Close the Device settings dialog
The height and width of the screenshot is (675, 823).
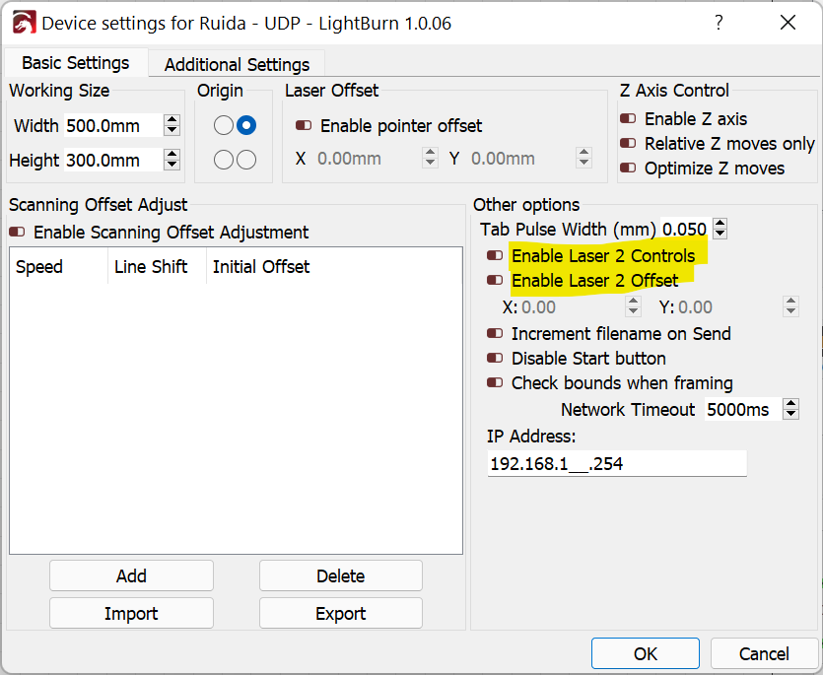tap(788, 23)
